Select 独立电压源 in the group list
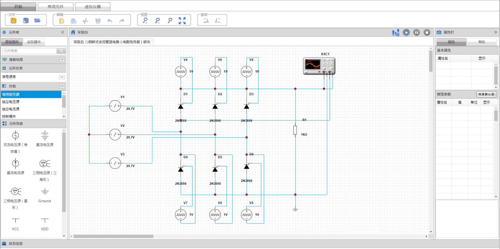This screenshot has height=249, width=500. 11,102
